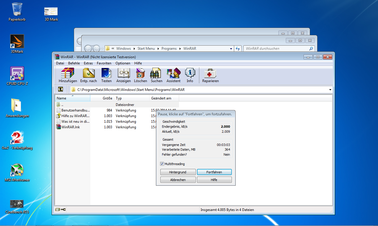Select the 3D Mark desktop file

[51, 14]
